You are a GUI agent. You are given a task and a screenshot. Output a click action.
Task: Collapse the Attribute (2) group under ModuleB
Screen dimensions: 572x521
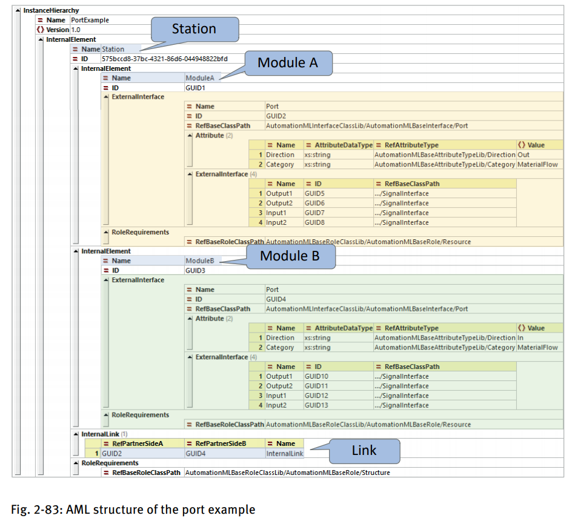click(189, 318)
